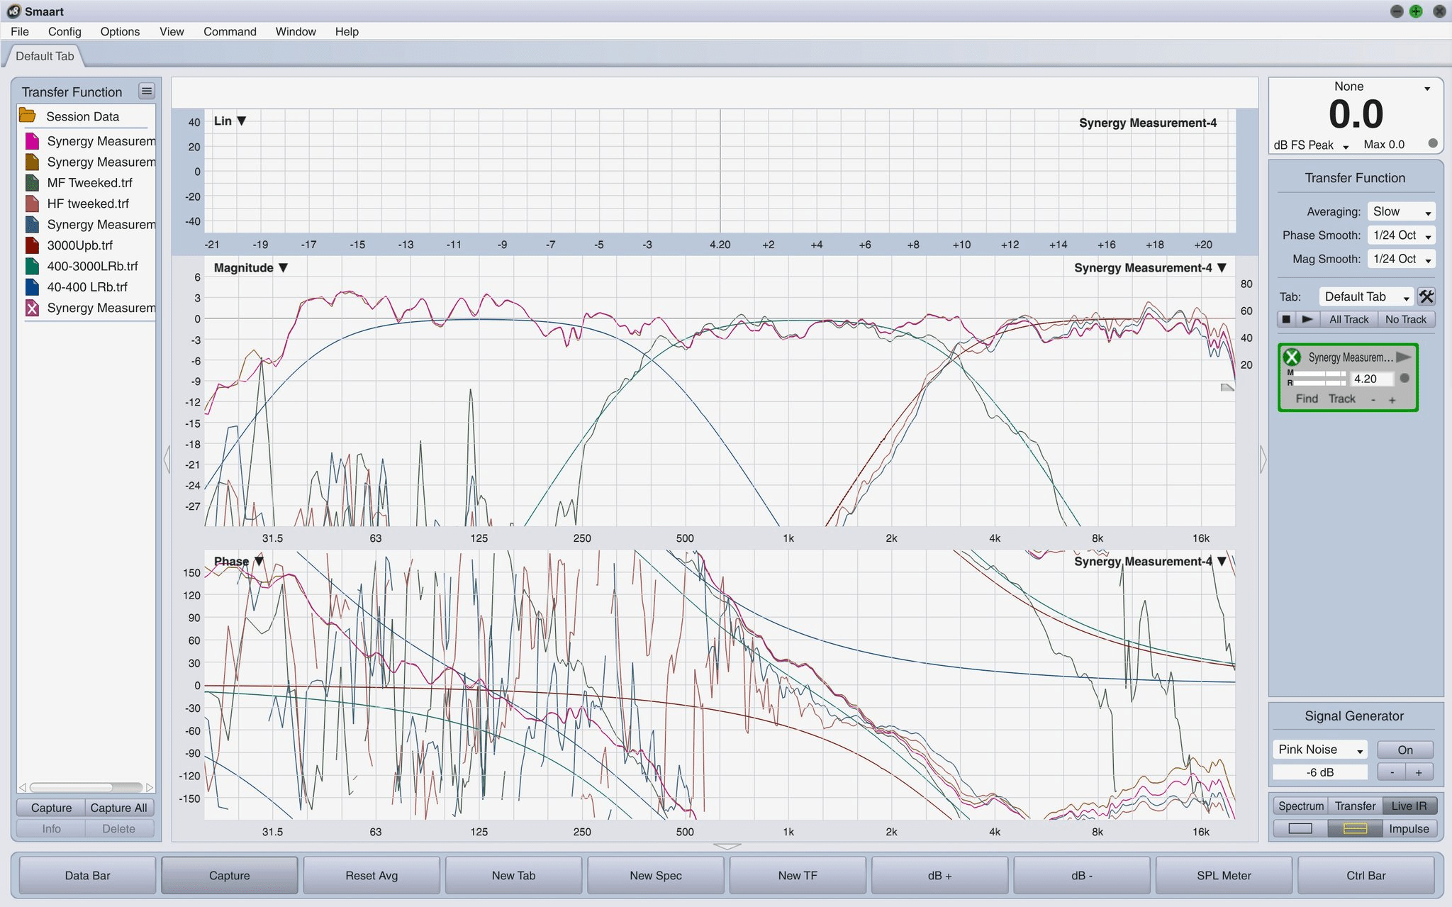
Task: Select the Default Tab workspace tab
Action: click(x=44, y=56)
